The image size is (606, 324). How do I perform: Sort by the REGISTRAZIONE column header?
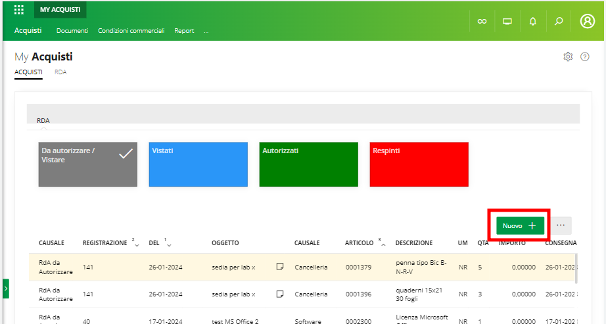coord(105,243)
